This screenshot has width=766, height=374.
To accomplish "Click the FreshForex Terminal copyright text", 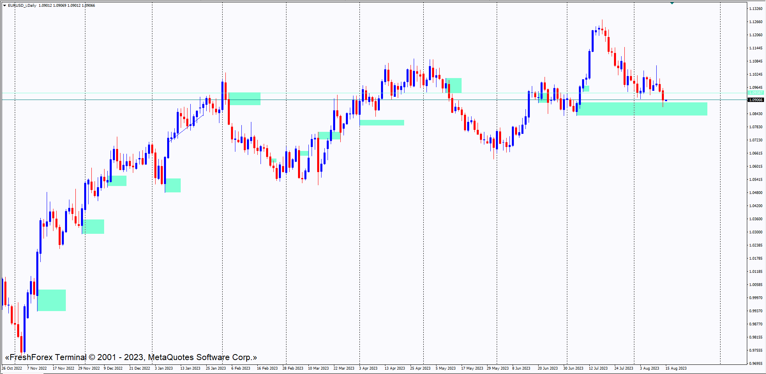I will click(131, 357).
